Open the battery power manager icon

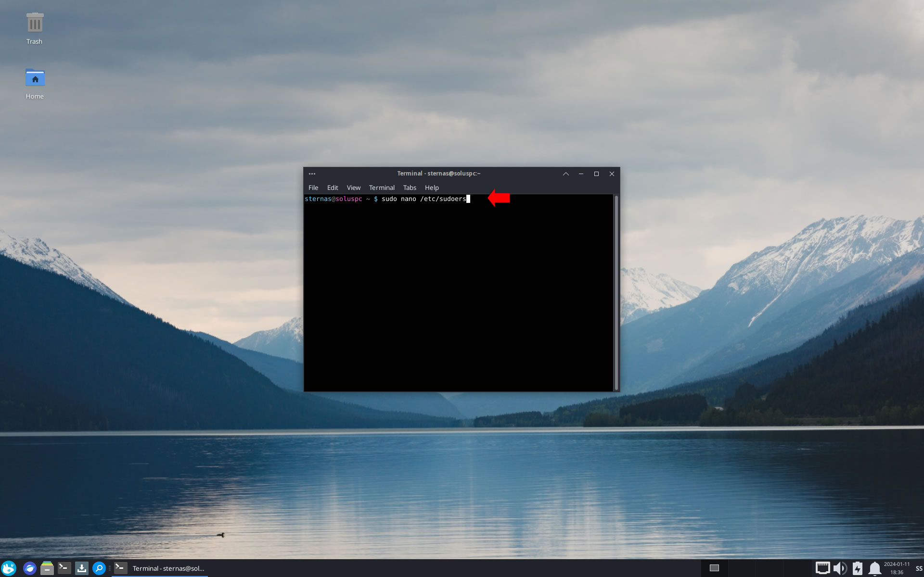click(x=858, y=568)
